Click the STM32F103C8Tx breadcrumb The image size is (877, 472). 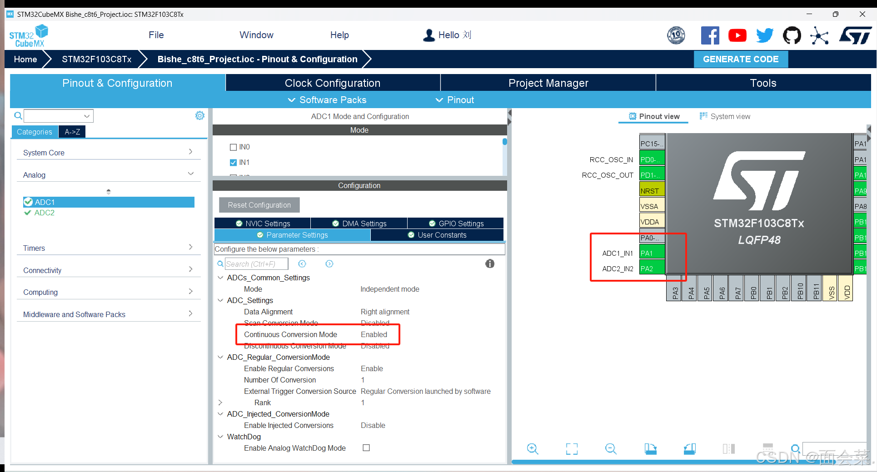pos(97,59)
